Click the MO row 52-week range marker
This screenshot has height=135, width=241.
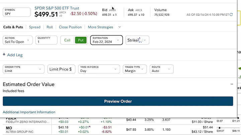220,128
